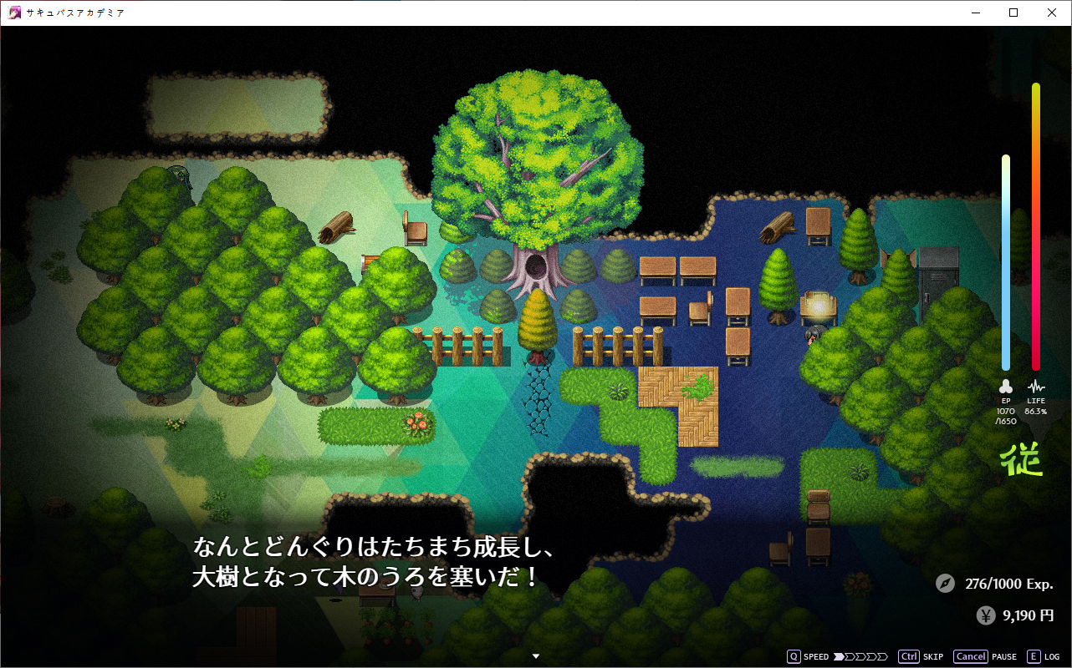1072x668 pixels.
Task: Click the EP icon under the blue gauge
Action: 1006,387
